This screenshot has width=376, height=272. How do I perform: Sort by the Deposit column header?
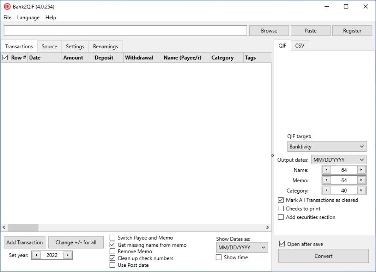pyautogui.click(x=108, y=58)
